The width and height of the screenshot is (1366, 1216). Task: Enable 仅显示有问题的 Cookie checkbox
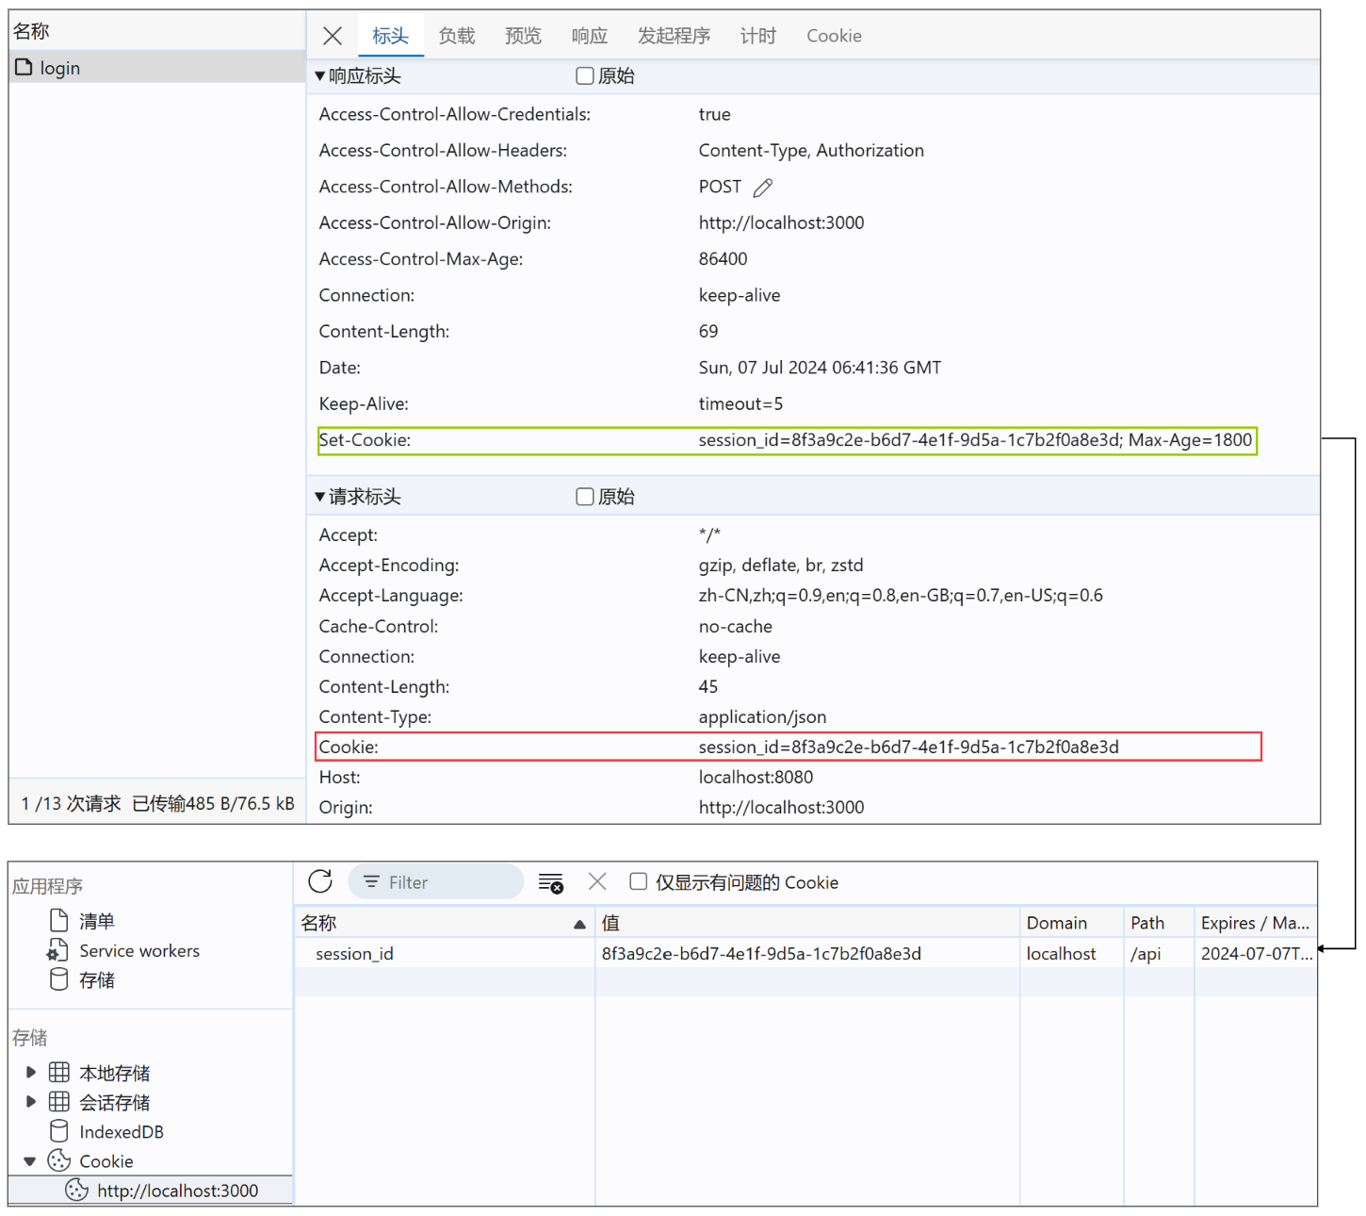pyautogui.click(x=639, y=881)
